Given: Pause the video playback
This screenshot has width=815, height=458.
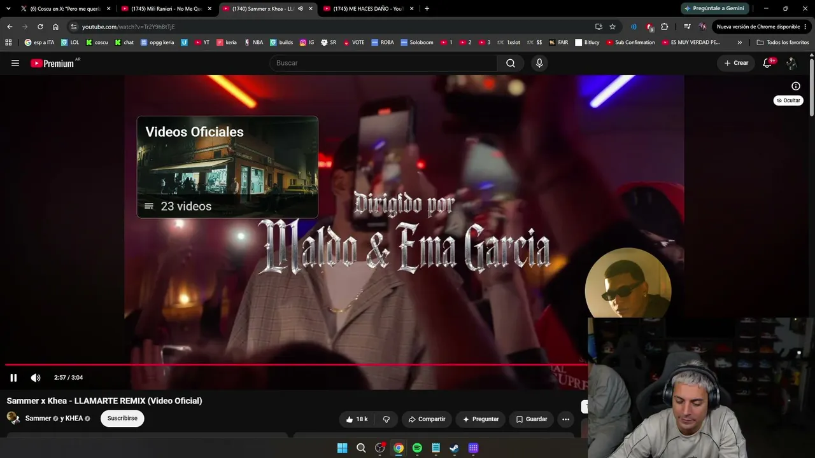Looking at the screenshot, I should [x=13, y=378].
